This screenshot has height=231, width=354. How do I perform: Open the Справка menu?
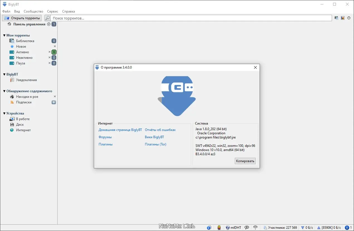(x=69, y=11)
